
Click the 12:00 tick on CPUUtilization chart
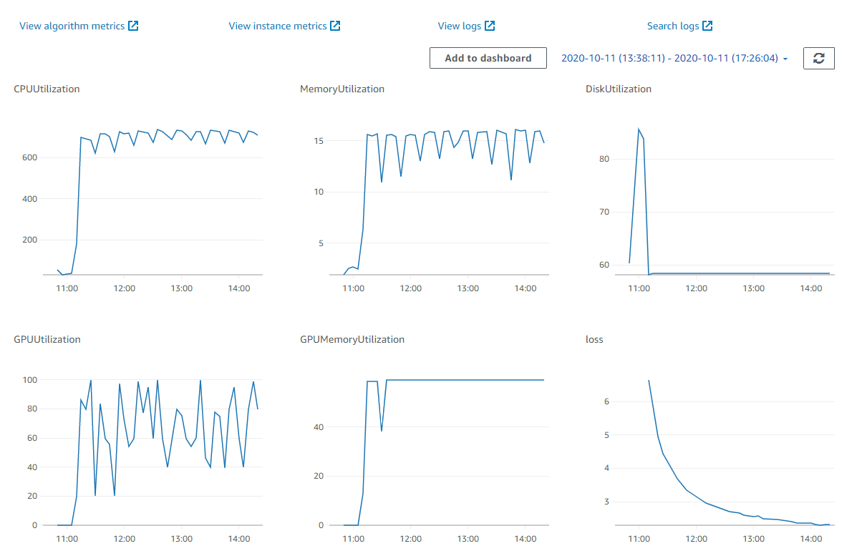(125, 288)
